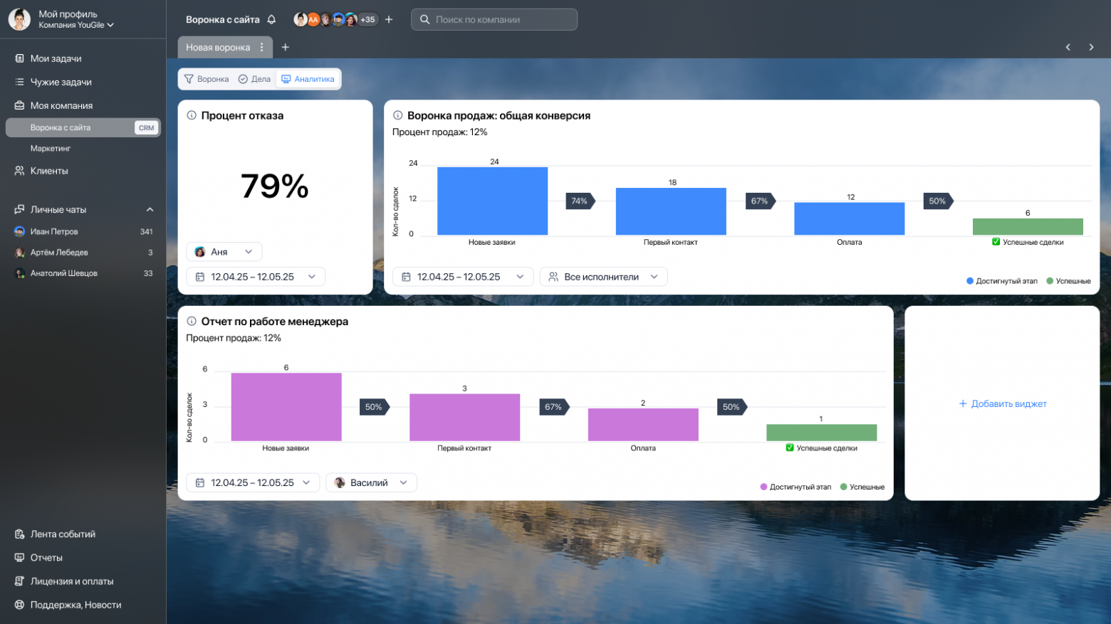Image resolution: width=1111 pixels, height=624 pixels.
Task: Go to previous board with left arrow
Action: pyautogui.click(x=1068, y=48)
